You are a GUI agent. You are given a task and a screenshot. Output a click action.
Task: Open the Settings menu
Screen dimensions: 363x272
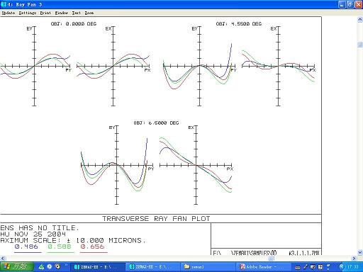(x=28, y=13)
